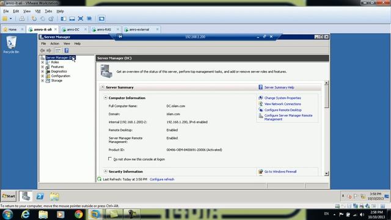
Task: Select Server Manager (DC) root node
Action: [x=60, y=57]
